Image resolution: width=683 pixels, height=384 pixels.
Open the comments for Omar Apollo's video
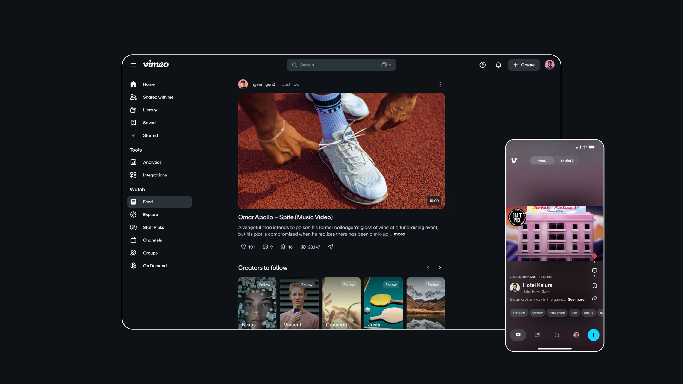tap(265, 247)
